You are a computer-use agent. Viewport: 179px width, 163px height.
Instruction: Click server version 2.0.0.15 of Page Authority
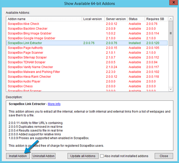(111, 48)
